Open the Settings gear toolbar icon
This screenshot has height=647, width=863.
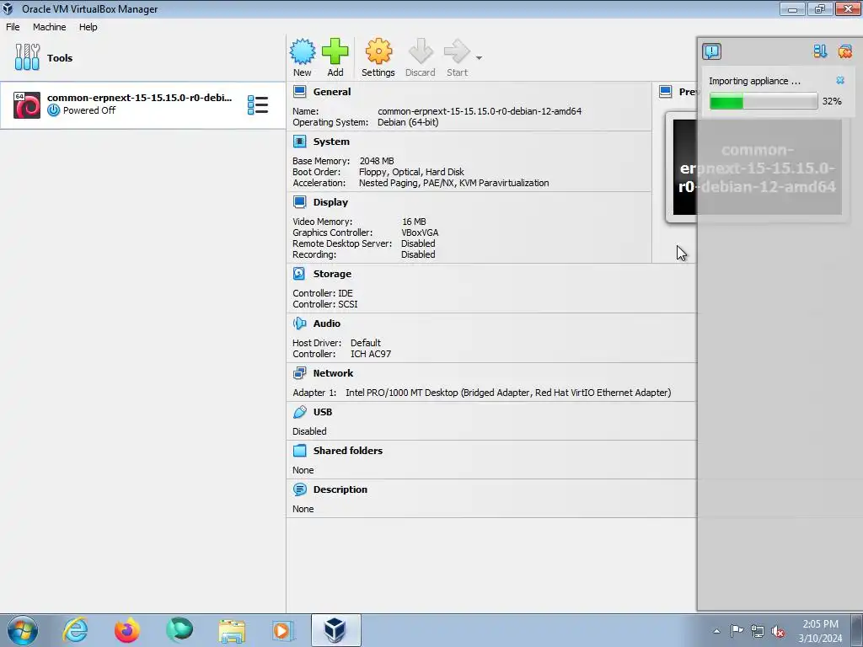[x=378, y=51]
